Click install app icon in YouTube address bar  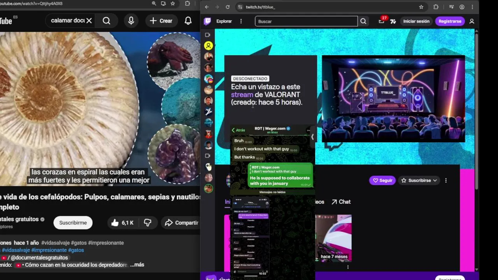pos(163,3)
